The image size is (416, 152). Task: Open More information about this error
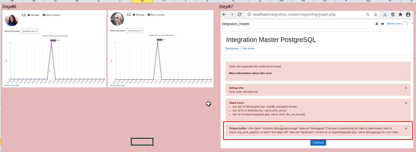click(250, 73)
